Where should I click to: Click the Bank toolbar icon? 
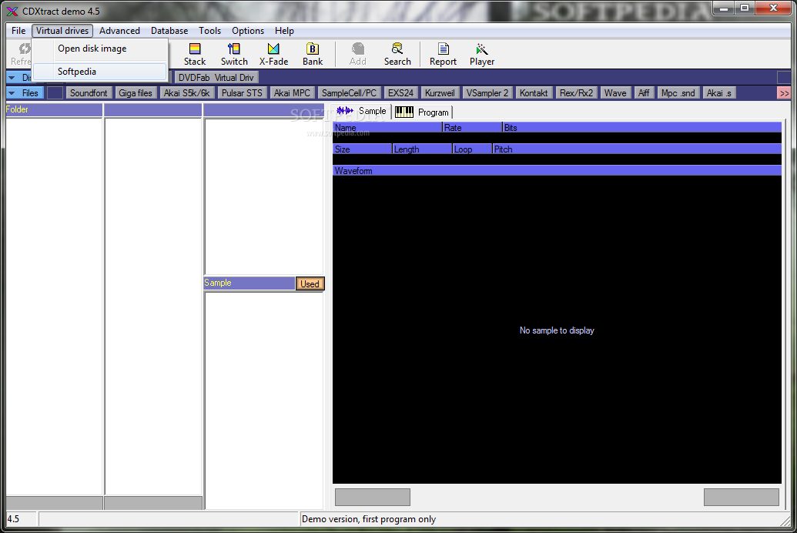click(313, 55)
